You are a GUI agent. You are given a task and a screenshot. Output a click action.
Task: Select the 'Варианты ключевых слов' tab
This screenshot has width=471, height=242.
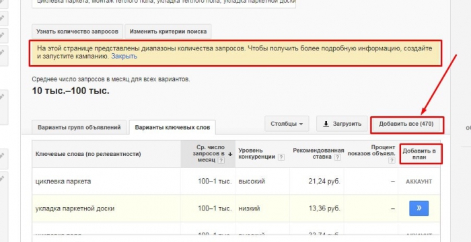click(172, 127)
